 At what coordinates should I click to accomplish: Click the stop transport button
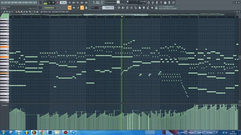click(53, 3)
